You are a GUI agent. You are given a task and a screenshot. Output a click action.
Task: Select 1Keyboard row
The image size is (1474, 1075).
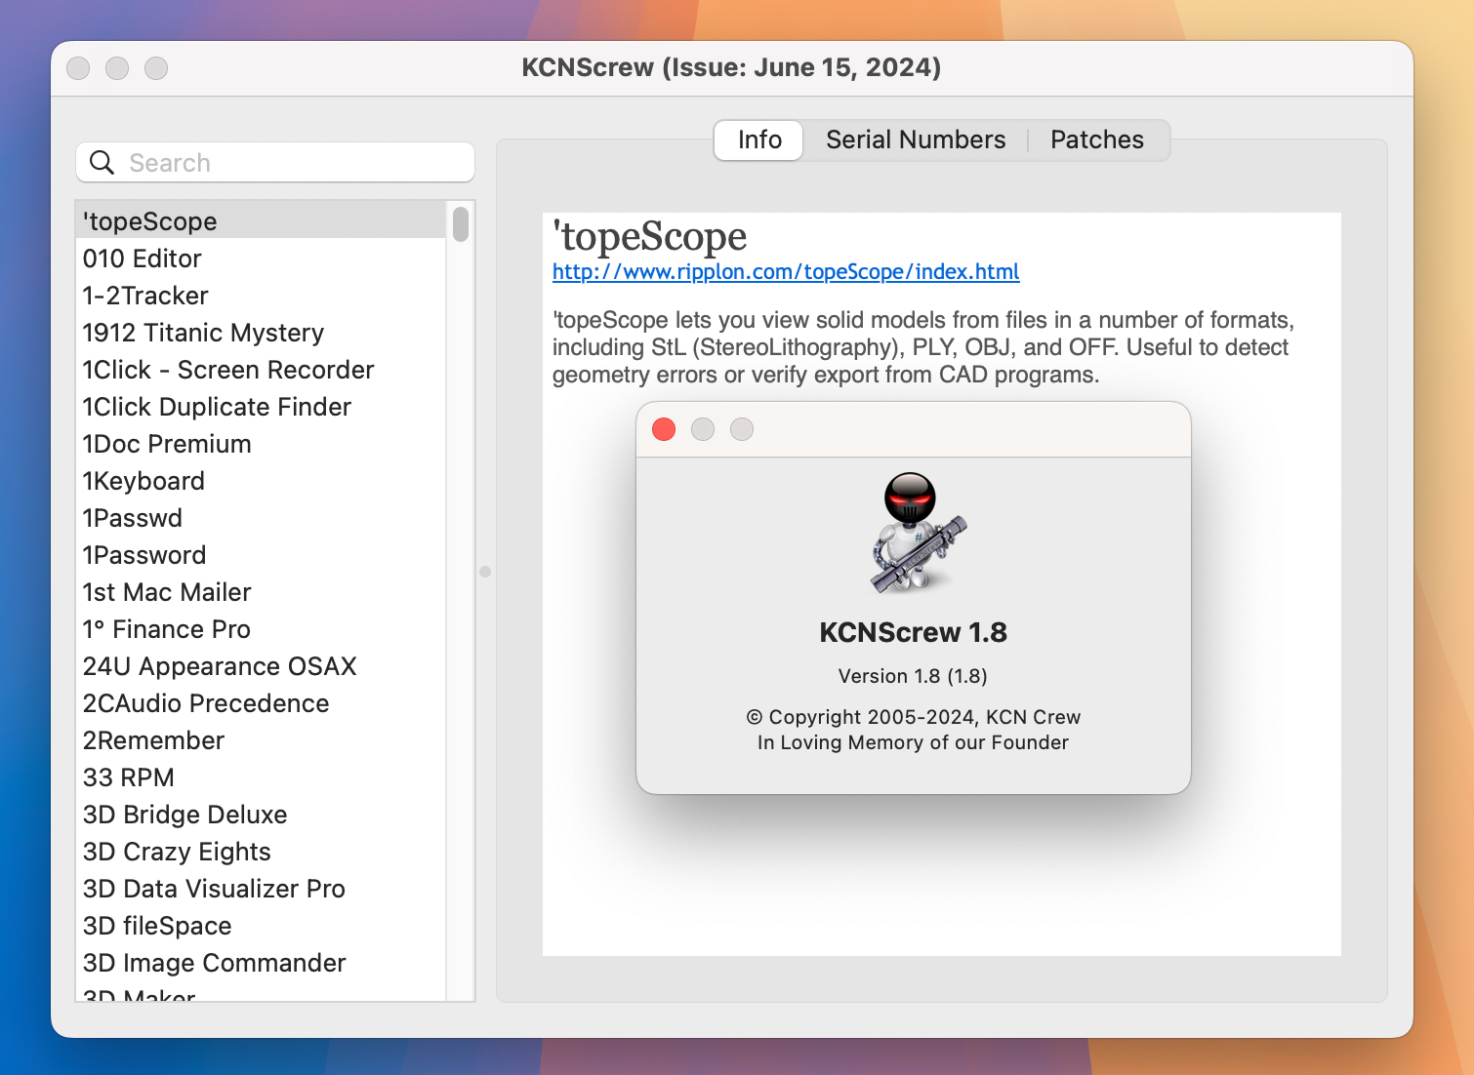(261, 481)
